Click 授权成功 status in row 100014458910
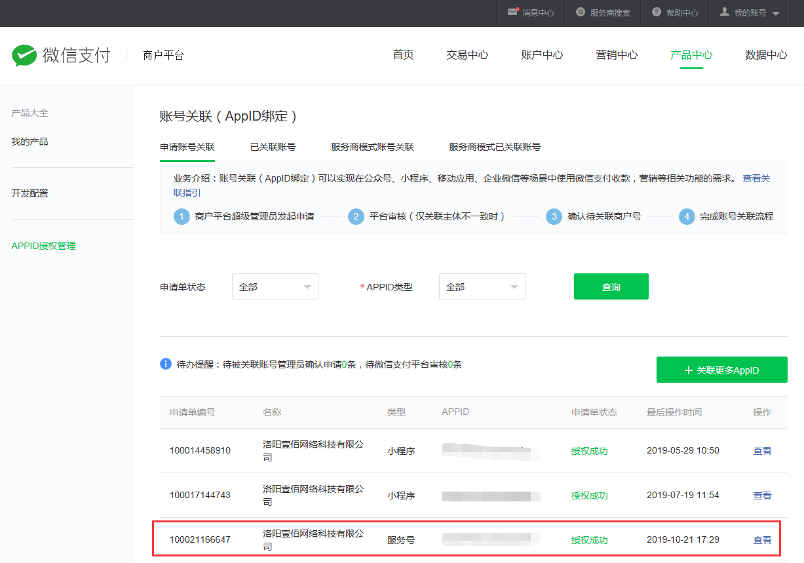Image resolution: width=804 pixels, height=563 pixels. pos(590,451)
